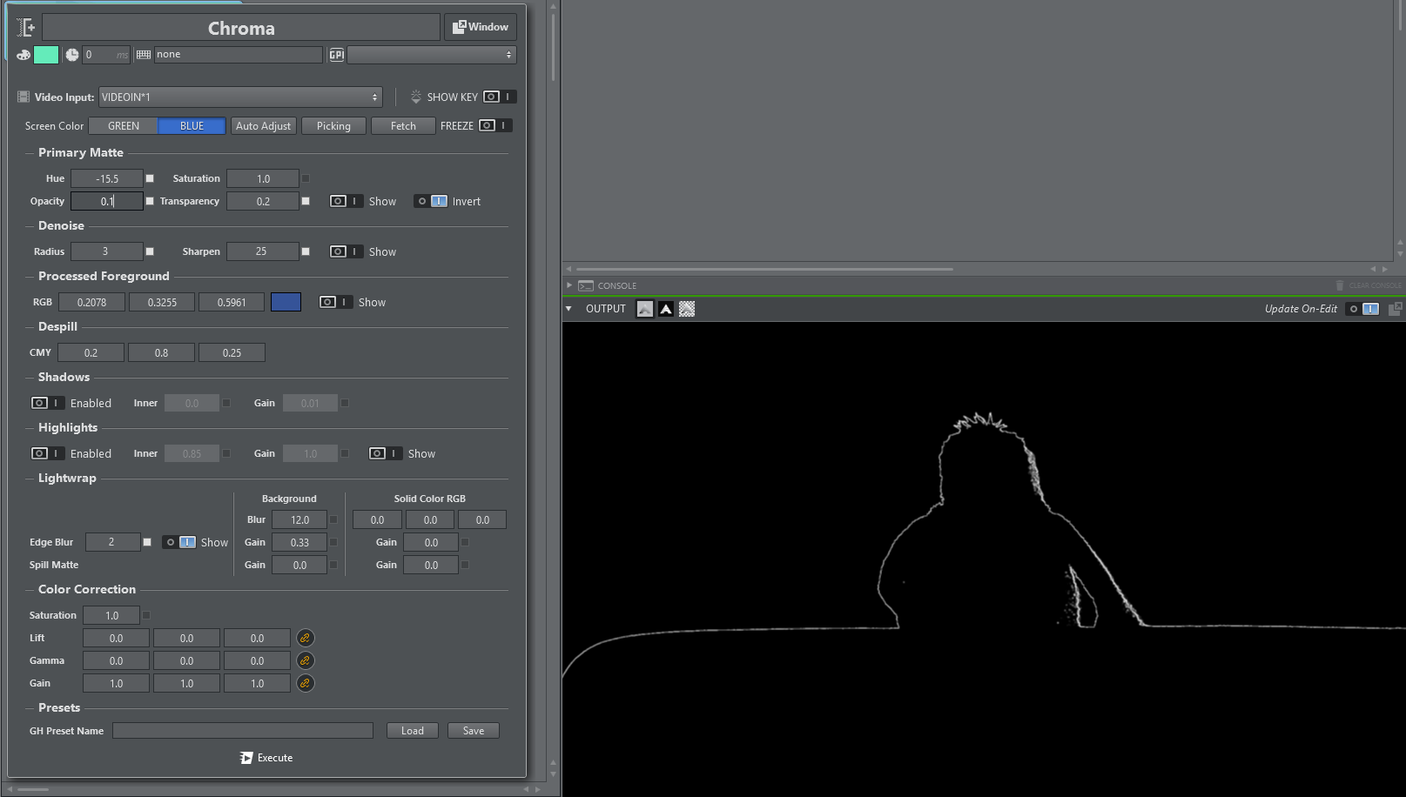
Task: Click the Gamma link channels icon
Action: tap(305, 660)
